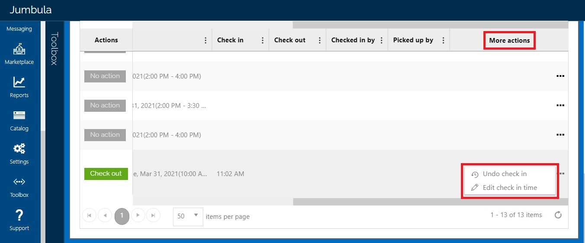Open Toolbox sidebar icon
Viewport: 585px width, 243px height.
[19, 182]
